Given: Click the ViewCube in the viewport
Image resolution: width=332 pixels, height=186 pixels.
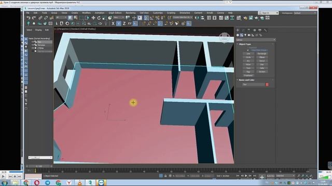Looking at the screenshot, I should [x=224, y=38].
